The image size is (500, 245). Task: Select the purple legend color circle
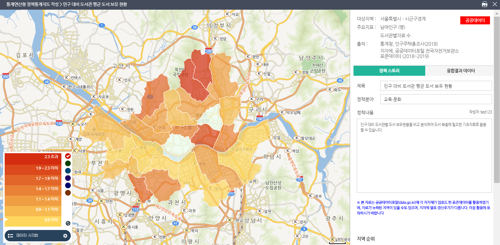point(68,178)
